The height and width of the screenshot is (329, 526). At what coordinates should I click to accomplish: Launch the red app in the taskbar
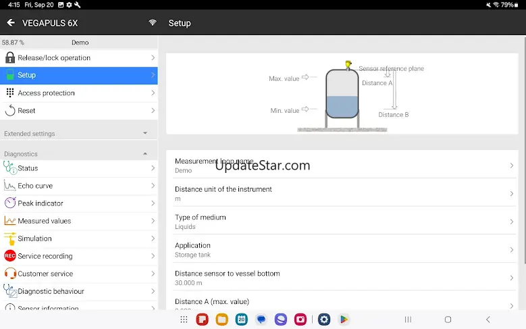pyautogui.click(x=203, y=320)
